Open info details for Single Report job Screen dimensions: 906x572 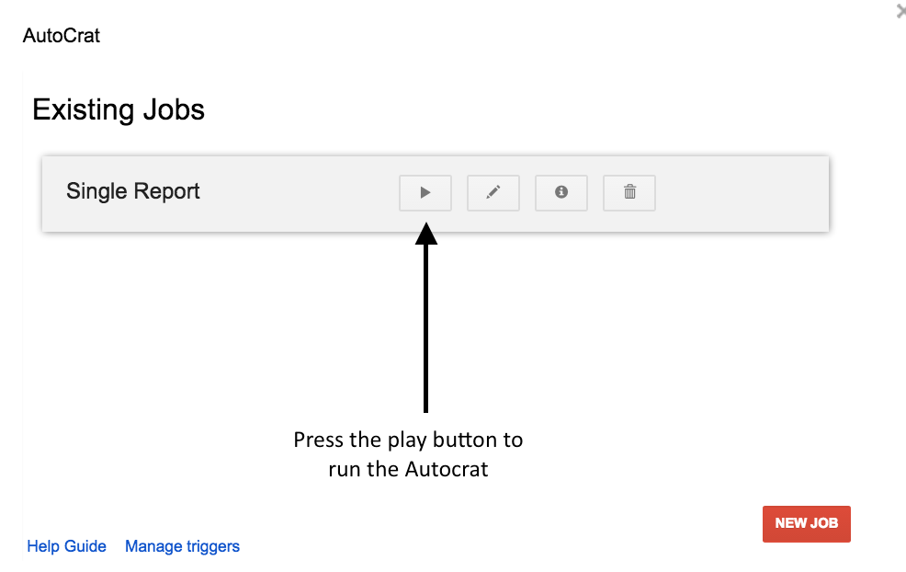click(x=561, y=192)
